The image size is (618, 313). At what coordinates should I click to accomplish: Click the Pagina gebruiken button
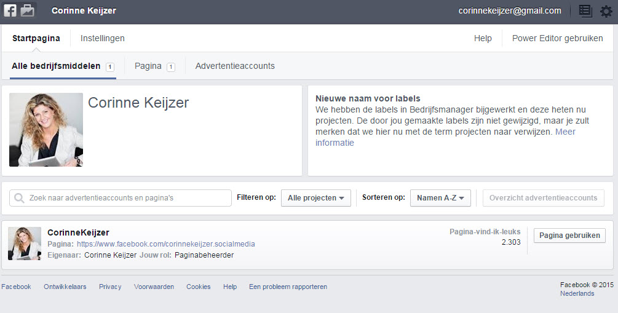pyautogui.click(x=569, y=236)
